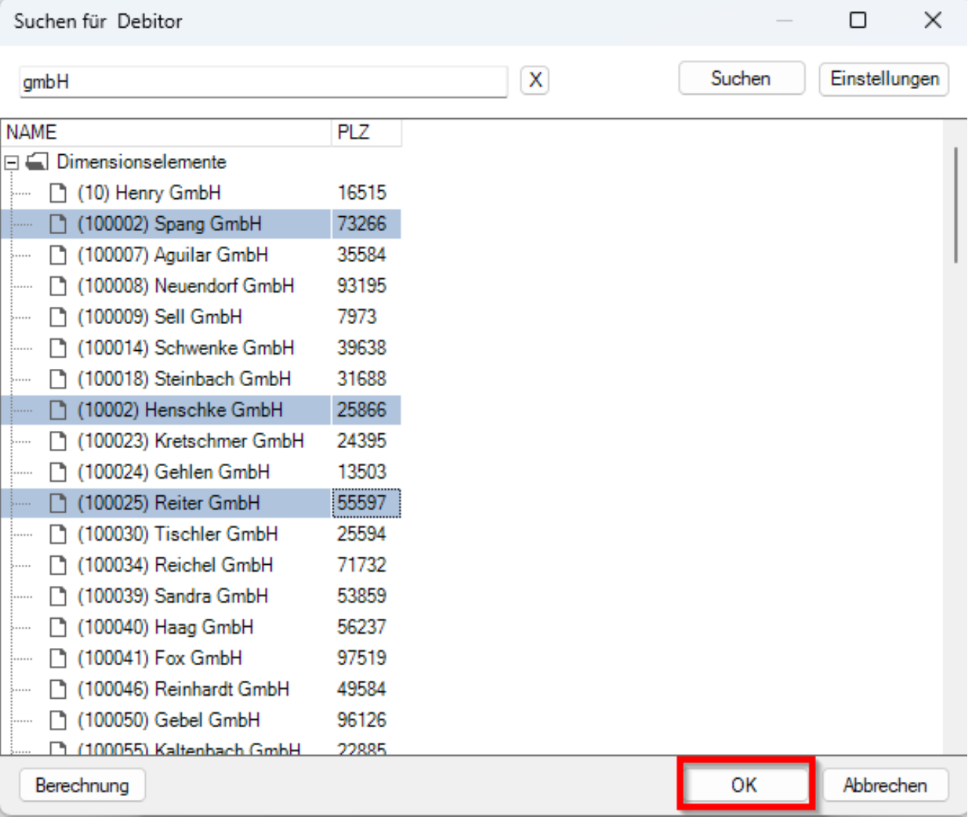Click document icon of Reichel GmbH
Screen dimensions: 974x820
pos(58,566)
